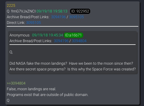Open the Direct Link 3095105
The width and height of the screenshot is (144, 106).
click(x=33, y=23)
